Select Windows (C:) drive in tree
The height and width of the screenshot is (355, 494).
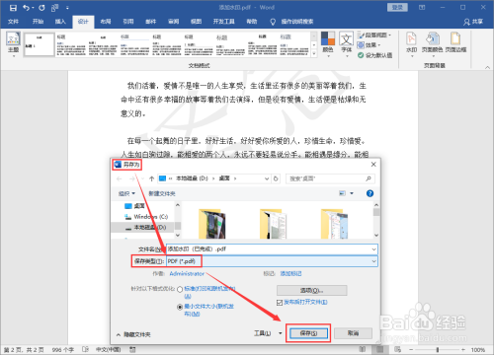coord(146,217)
